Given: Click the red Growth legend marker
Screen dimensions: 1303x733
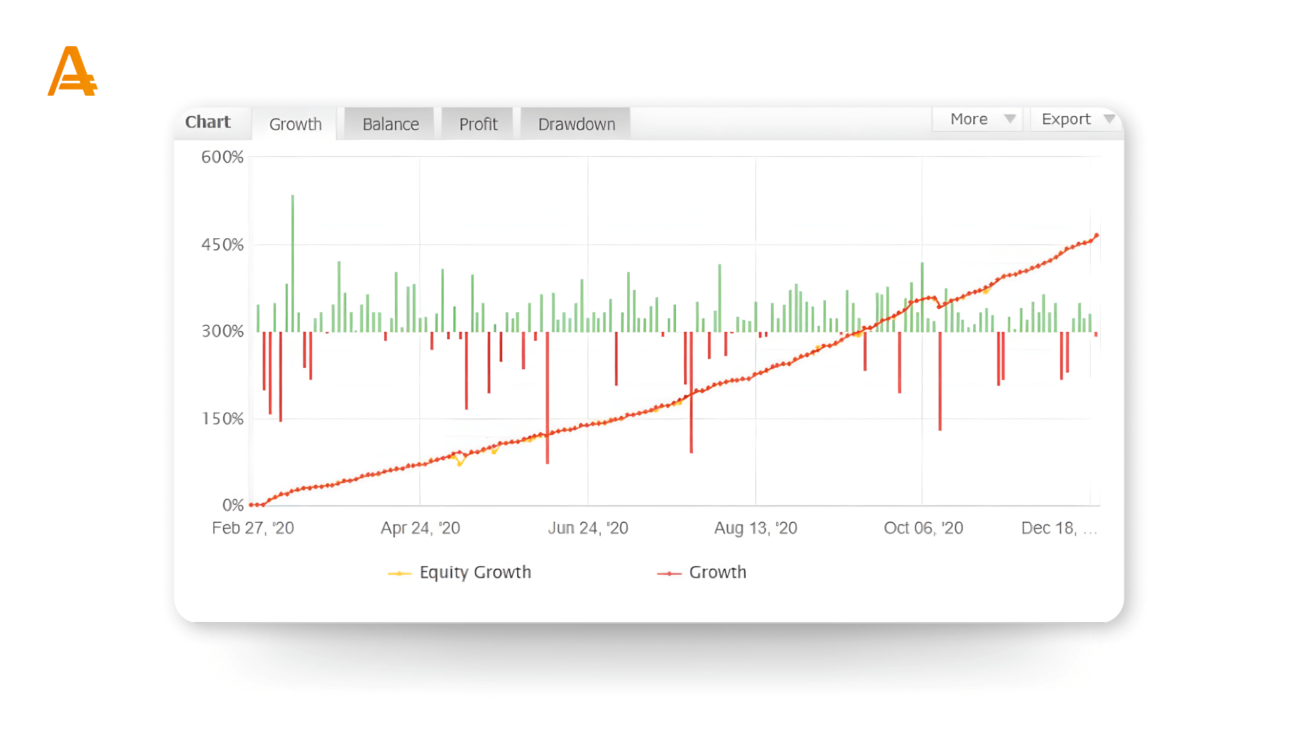Looking at the screenshot, I should click(x=669, y=574).
